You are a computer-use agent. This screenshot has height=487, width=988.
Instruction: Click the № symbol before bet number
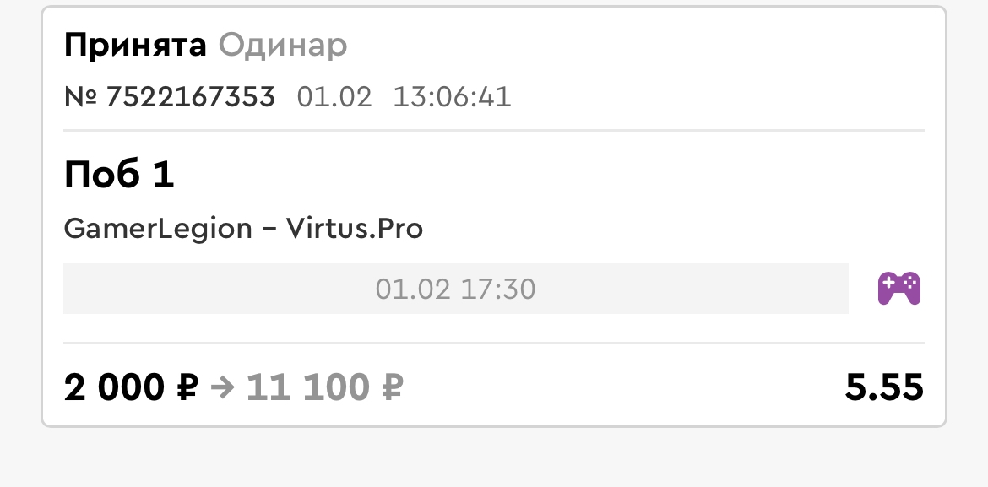click(x=81, y=97)
